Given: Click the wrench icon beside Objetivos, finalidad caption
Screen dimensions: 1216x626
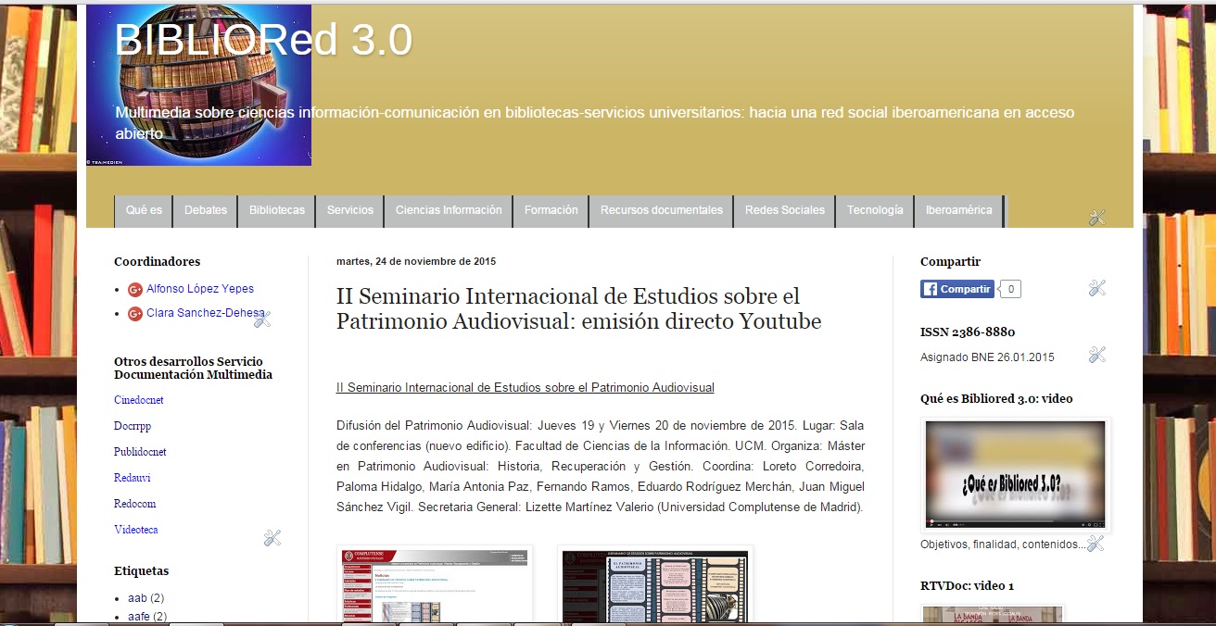Looking at the screenshot, I should (1096, 544).
